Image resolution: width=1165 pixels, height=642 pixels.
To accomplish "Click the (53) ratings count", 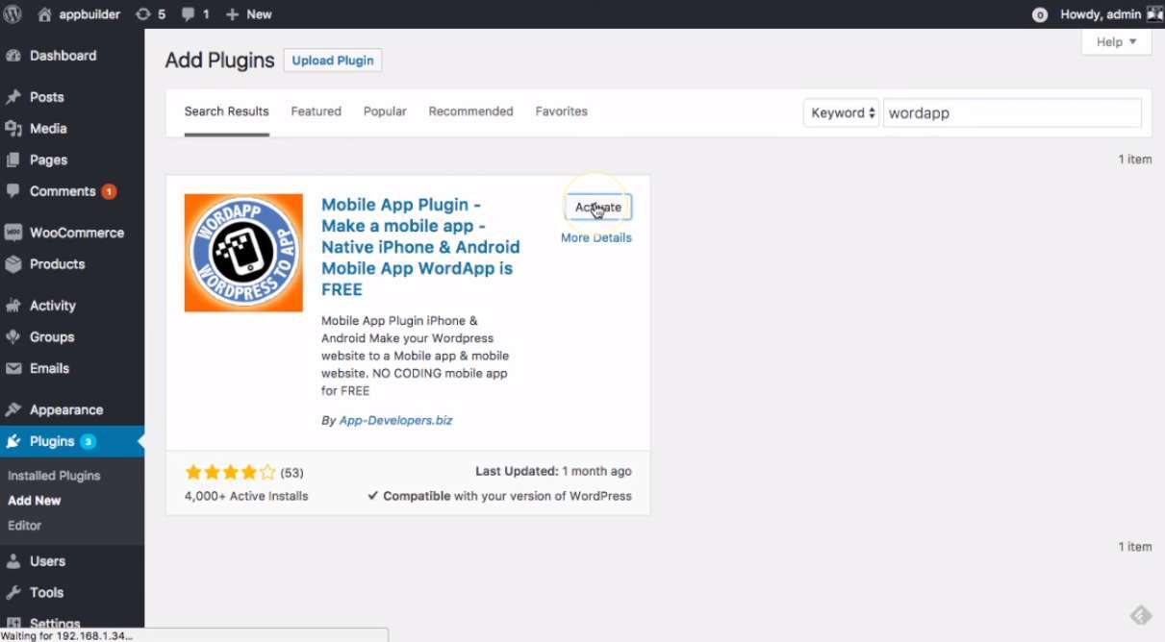I will coord(292,472).
